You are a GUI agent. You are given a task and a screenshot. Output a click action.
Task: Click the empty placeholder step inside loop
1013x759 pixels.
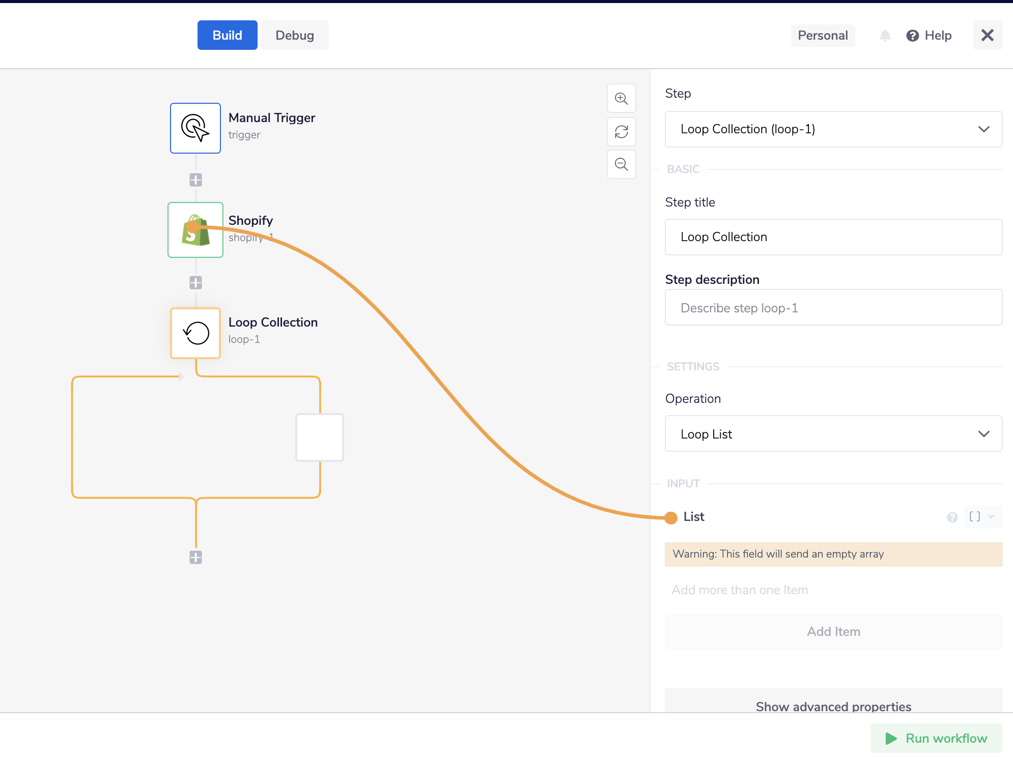(320, 437)
